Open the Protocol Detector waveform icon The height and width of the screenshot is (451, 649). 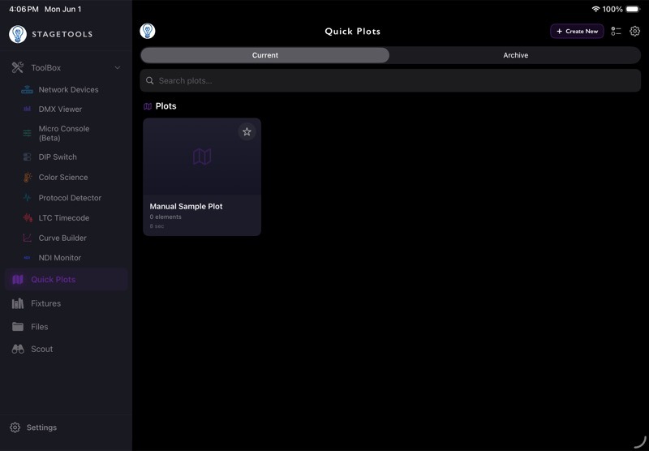pyautogui.click(x=27, y=198)
